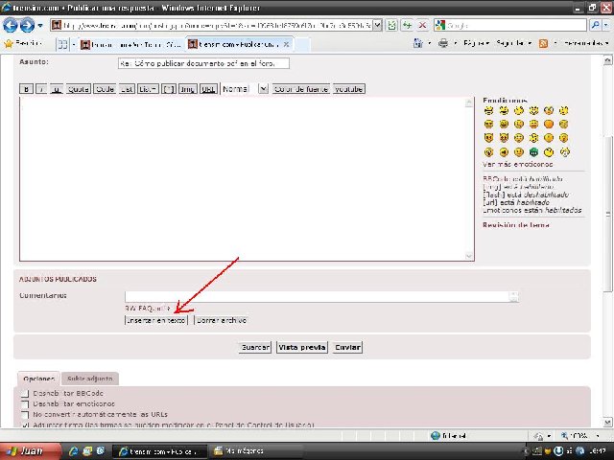614x460 pixels.
Task: Select the Opciones tab
Action: coord(38,379)
